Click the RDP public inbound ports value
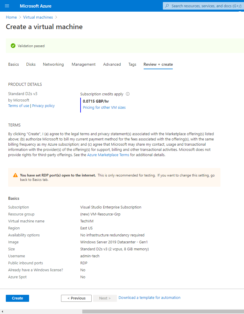This screenshot has height=314, width=244. tap(84, 263)
